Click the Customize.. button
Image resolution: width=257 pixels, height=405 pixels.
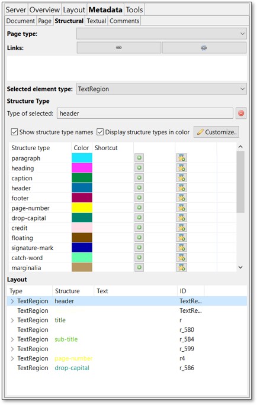216,132
